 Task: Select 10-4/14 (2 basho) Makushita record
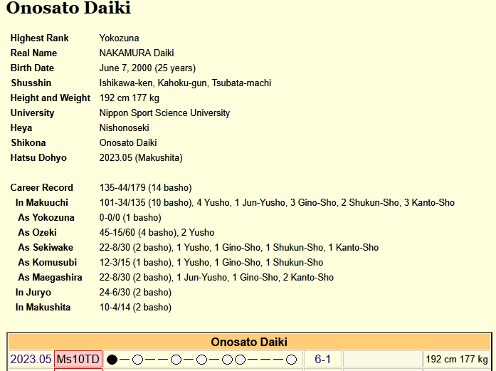tap(135, 307)
